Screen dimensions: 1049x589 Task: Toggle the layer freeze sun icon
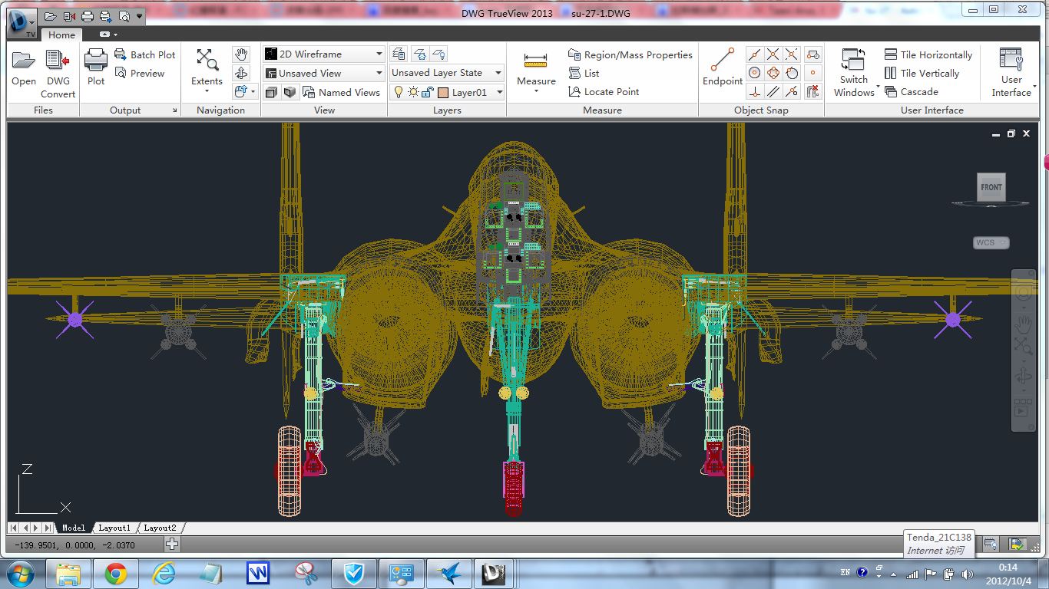[413, 92]
